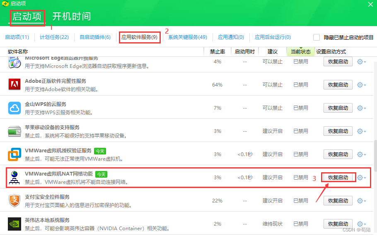This screenshot has width=377, height=236.
Task: Open gear settings for 金山WPS的云服务
Action: tap(361, 108)
